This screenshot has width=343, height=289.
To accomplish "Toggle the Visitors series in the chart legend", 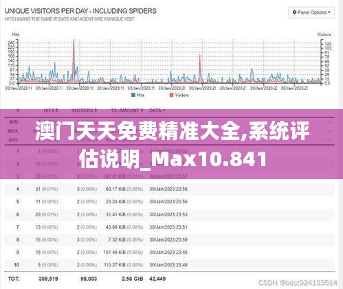I will (x=179, y=95).
